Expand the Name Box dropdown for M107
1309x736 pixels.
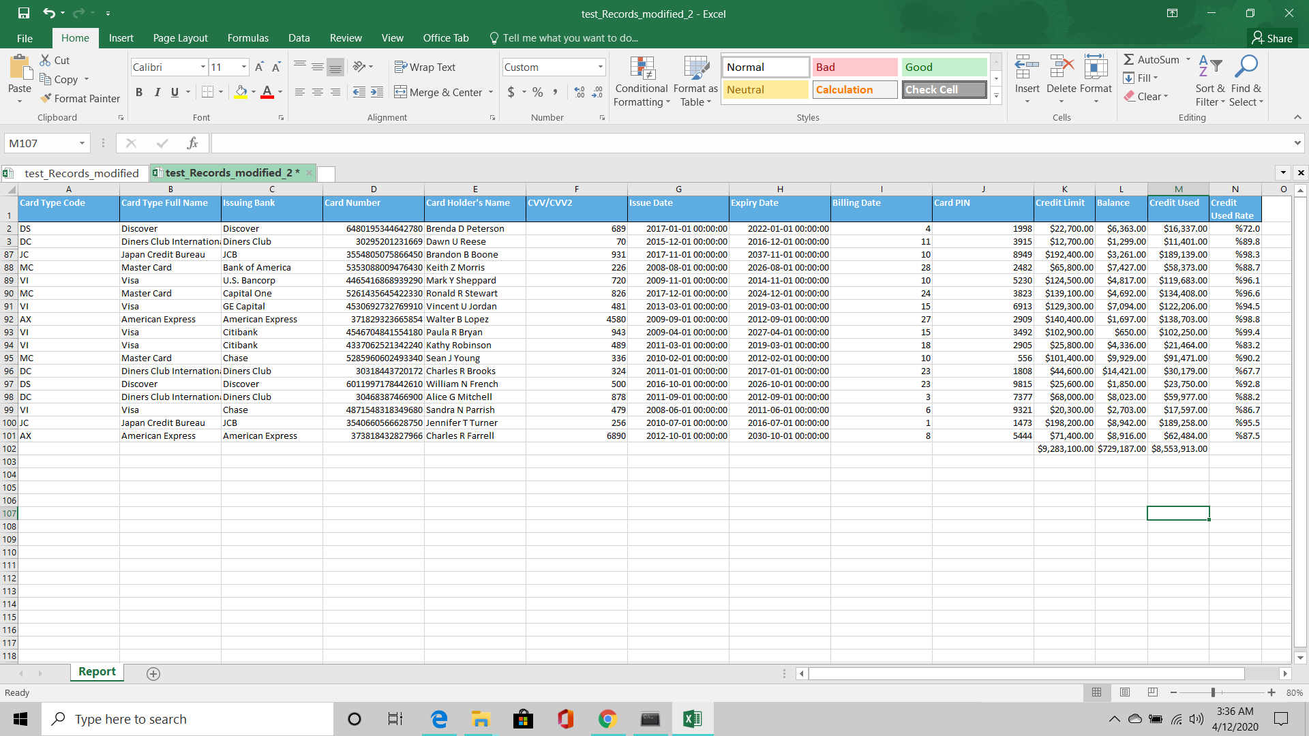[x=82, y=143]
